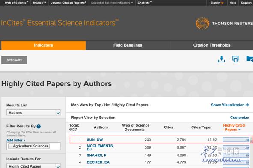Viewport: 253px width, 168px height.
Task: Open the Sign In dropdown menu
Action: [217, 3]
